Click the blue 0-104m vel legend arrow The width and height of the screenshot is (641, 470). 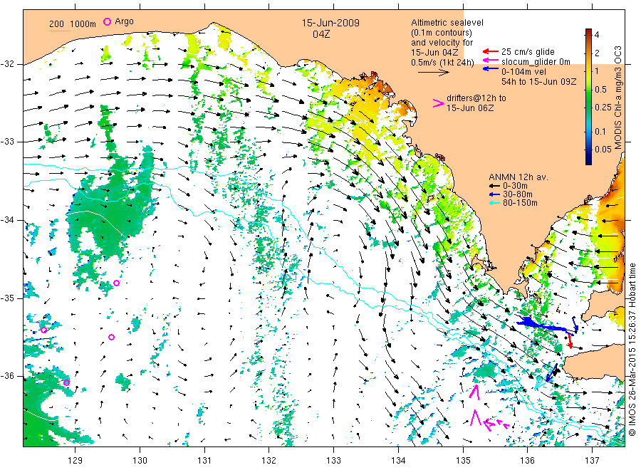tap(491, 70)
